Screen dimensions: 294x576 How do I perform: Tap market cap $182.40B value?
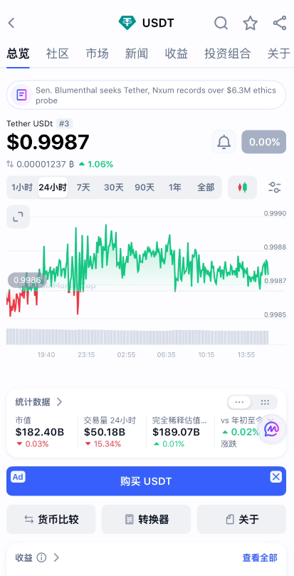click(x=40, y=432)
